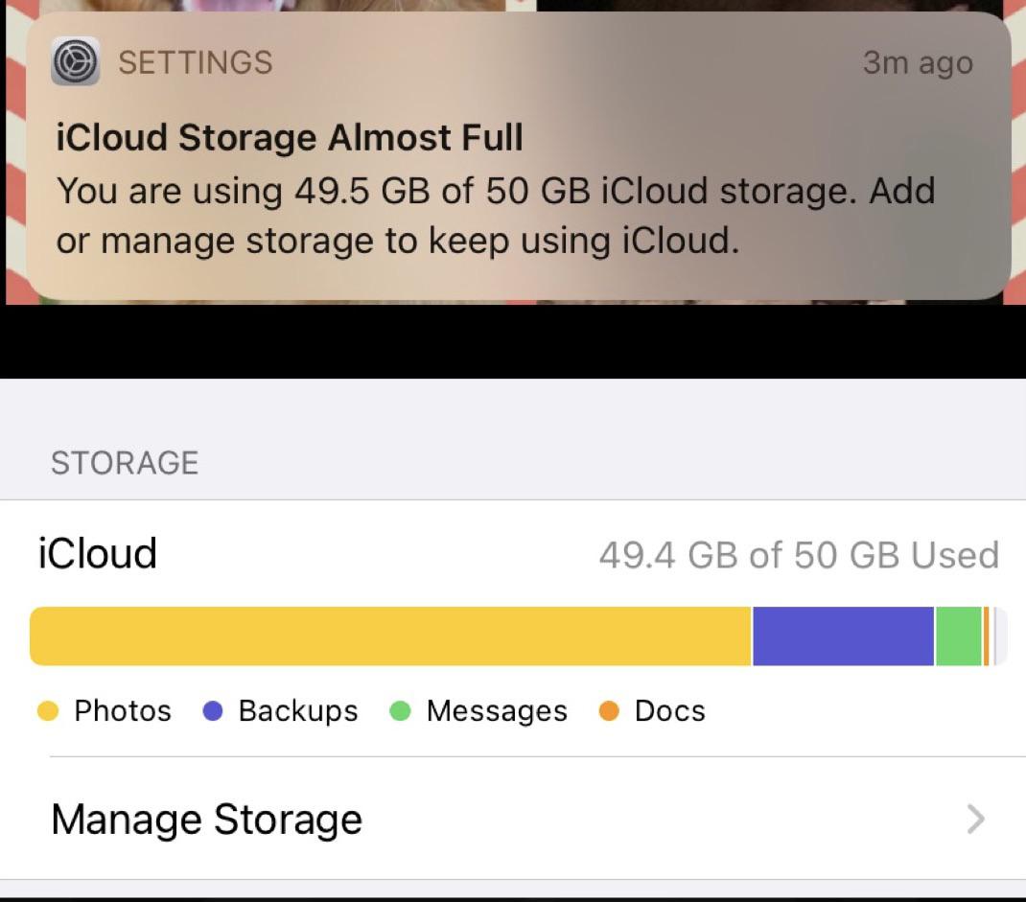Tap the yellow Photos legend dot
Screen dimensions: 1026x902
(x=47, y=710)
